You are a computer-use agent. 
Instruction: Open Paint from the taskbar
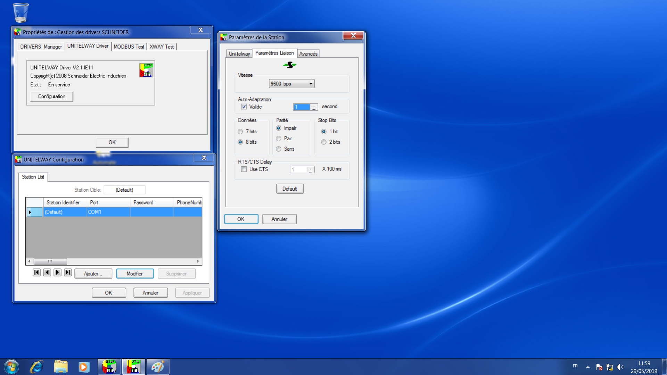coord(158,367)
